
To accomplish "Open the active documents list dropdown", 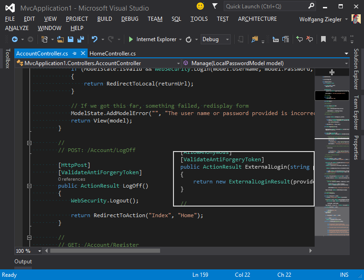I will coord(346,54).
